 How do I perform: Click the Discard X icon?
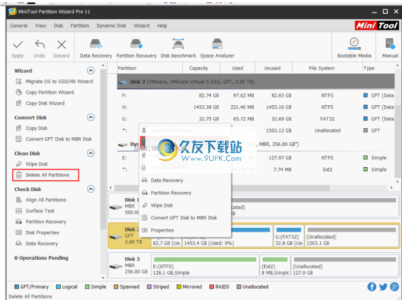click(x=62, y=45)
